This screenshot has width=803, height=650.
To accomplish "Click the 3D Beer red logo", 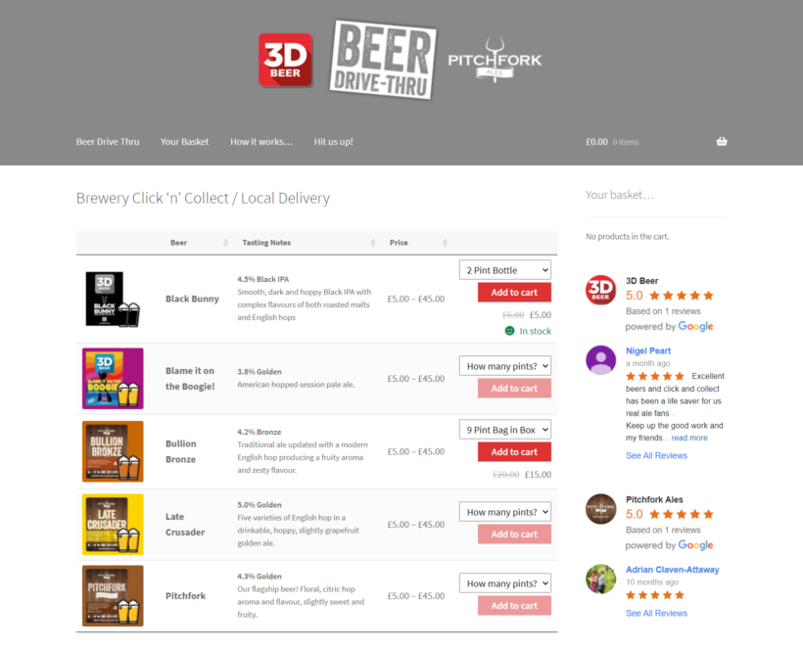I will tap(285, 61).
